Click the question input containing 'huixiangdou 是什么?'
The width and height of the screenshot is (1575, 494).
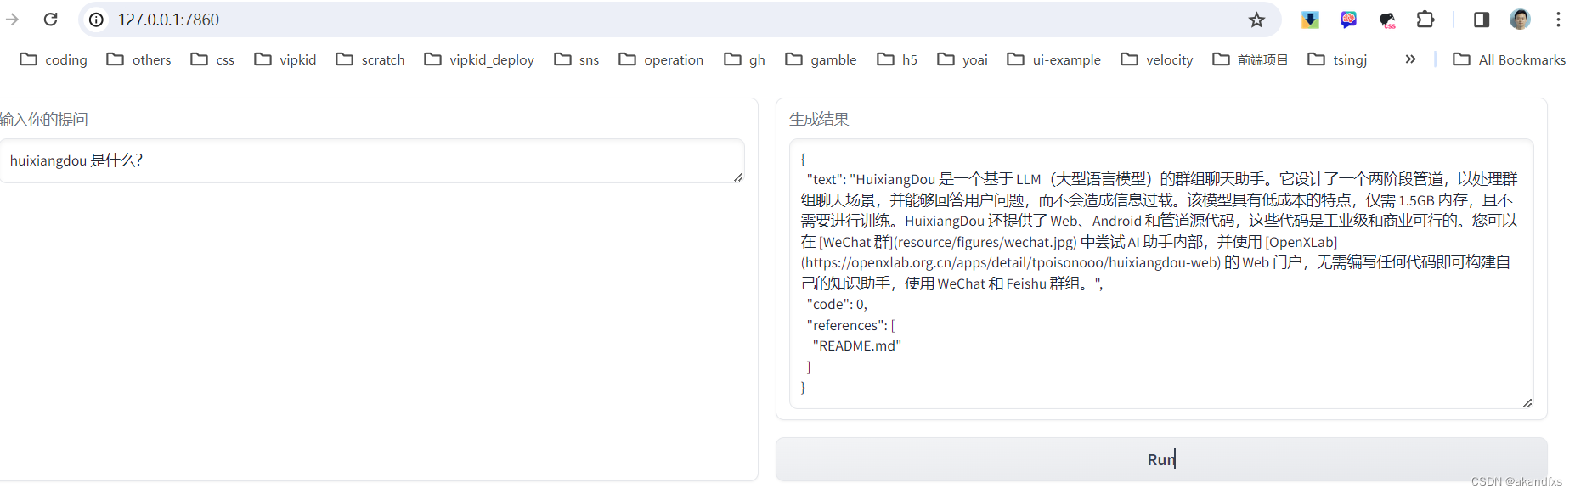372,161
